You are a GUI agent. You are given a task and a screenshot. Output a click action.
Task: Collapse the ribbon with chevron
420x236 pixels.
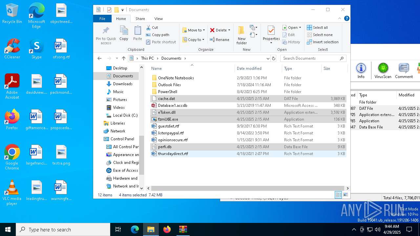pyautogui.click(x=340, y=19)
